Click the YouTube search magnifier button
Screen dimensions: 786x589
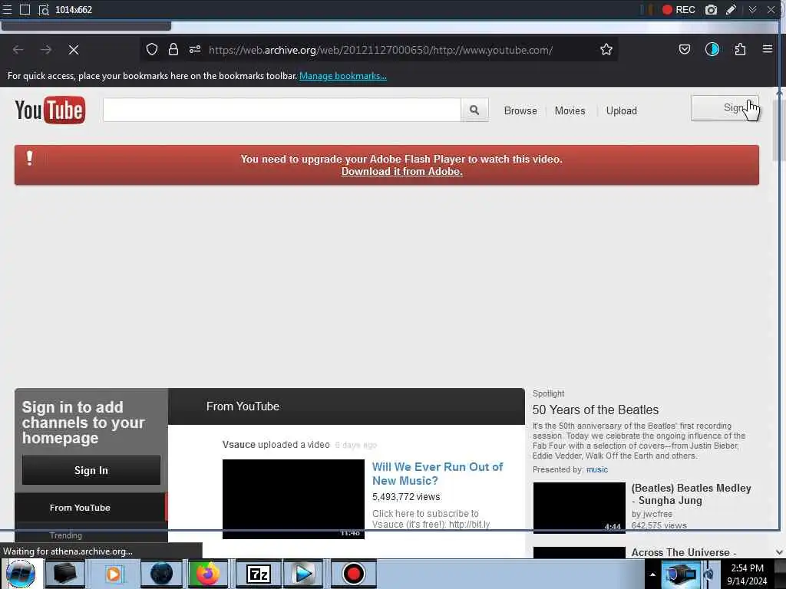pos(474,110)
